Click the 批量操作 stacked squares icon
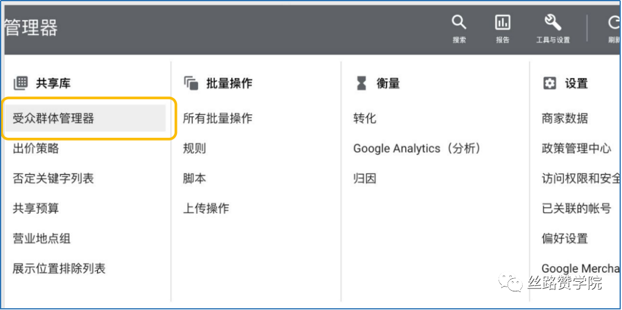Viewport: 622px width, 310px height. [x=191, y=83]
